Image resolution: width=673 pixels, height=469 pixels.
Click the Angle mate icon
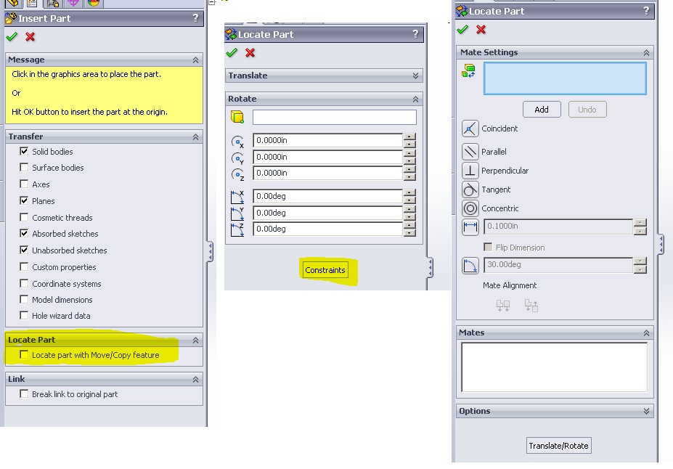point(470,265)
